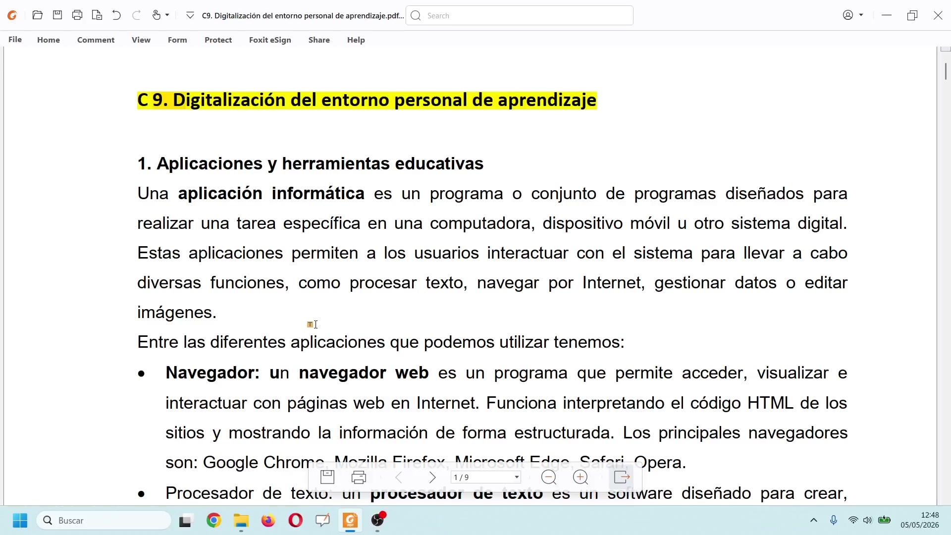Click the word 'imágenes.' in the paragraph
Image resolution: width=951 pixels, height=535 pixels.
pyautogui.click(x=177, y=313)
